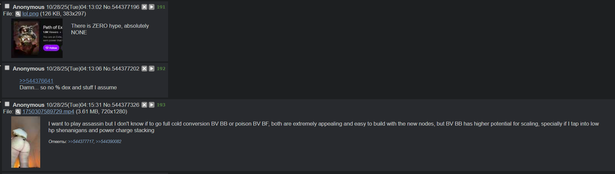Viewport: 615px width, 174px height.
Task: Click the X icon on post No.544377202
Action: [x=144, y=69]
